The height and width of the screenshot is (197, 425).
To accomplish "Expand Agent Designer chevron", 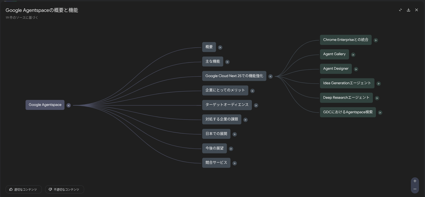I will point(356,69).
